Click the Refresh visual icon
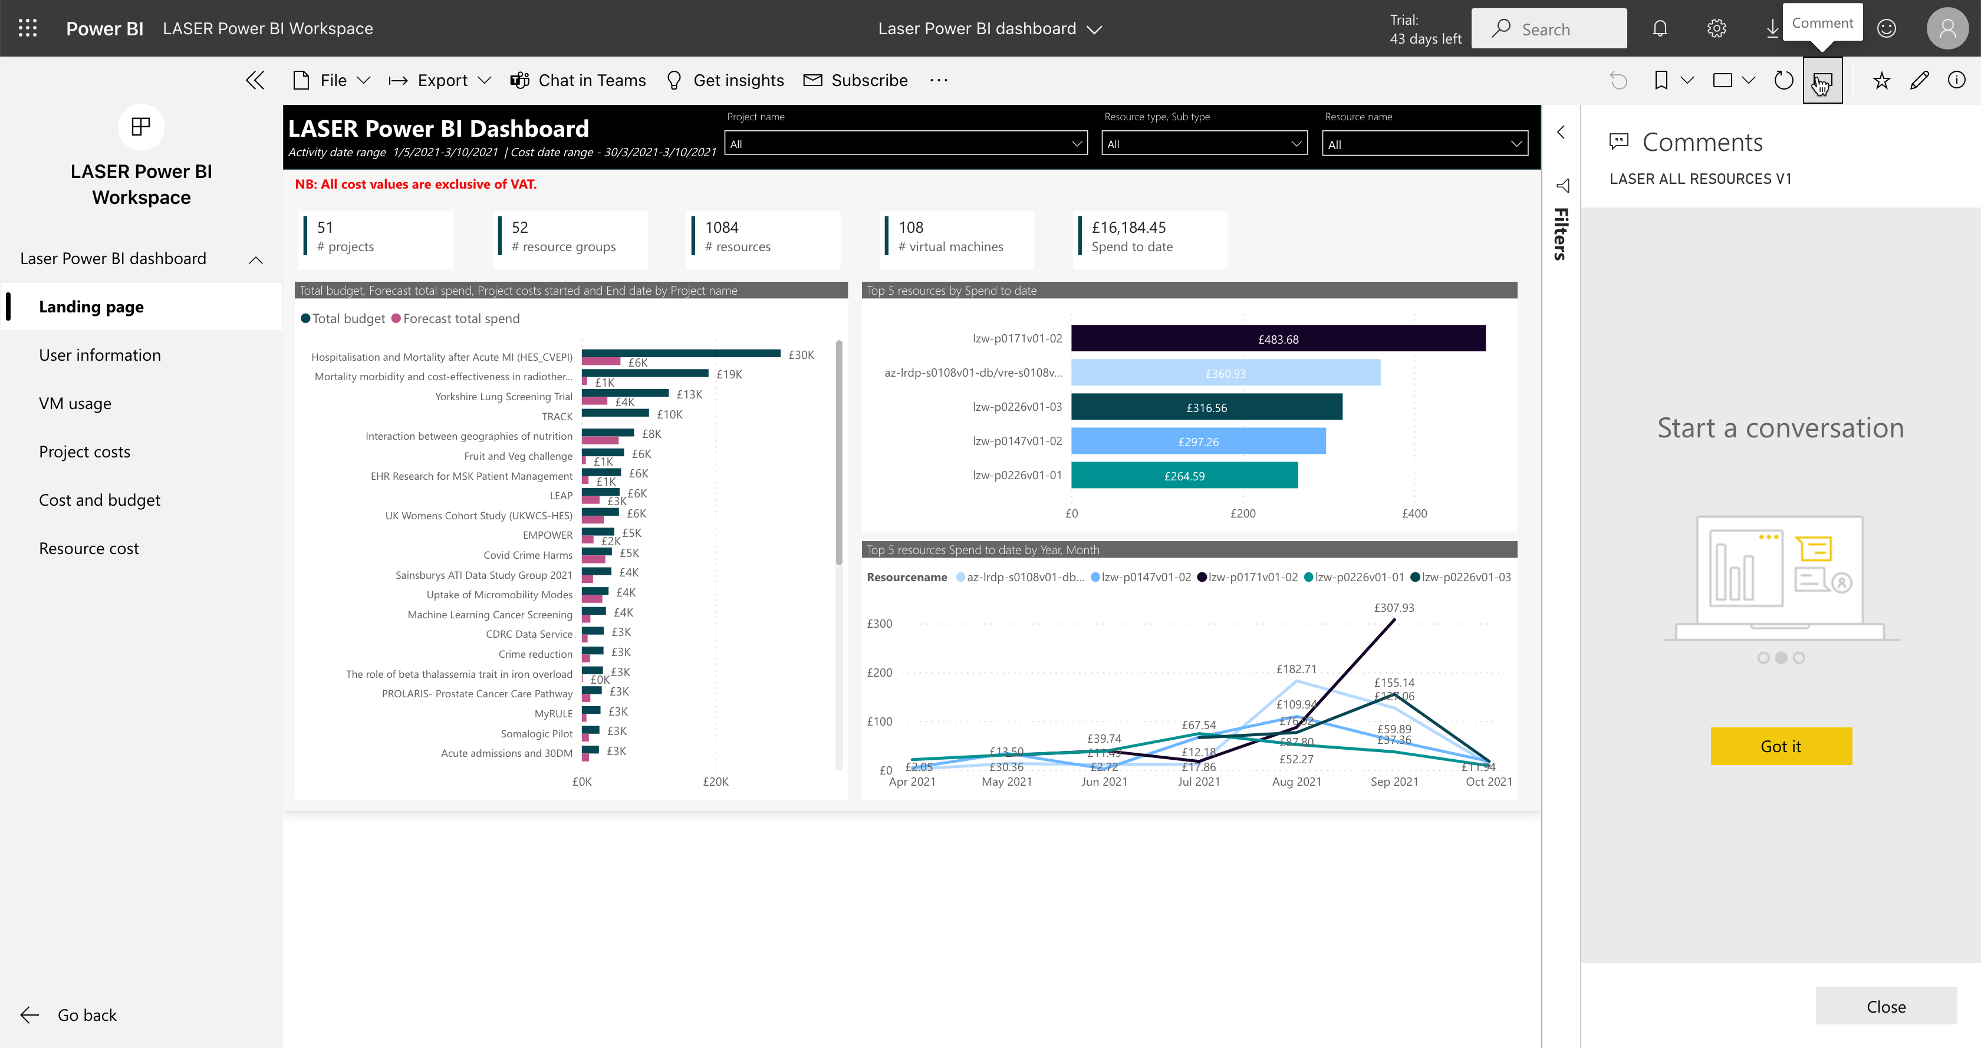 [1781, 81]
